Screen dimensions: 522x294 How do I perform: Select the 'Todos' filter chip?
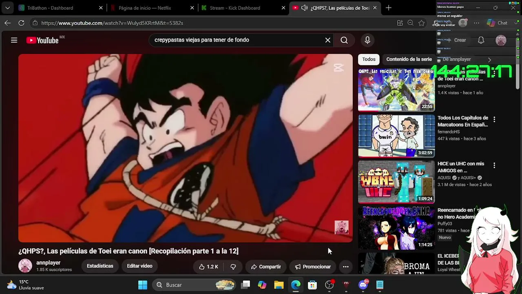369,59
